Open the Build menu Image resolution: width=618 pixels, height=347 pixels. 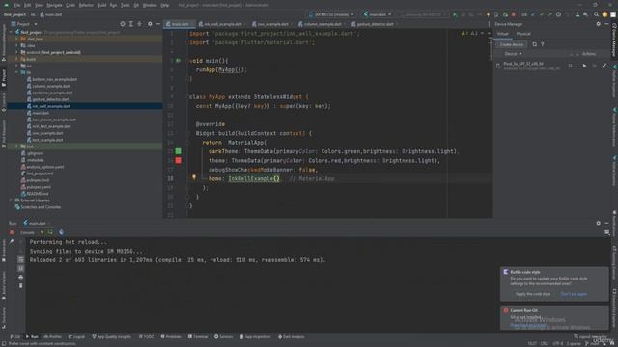pos(101,5)
